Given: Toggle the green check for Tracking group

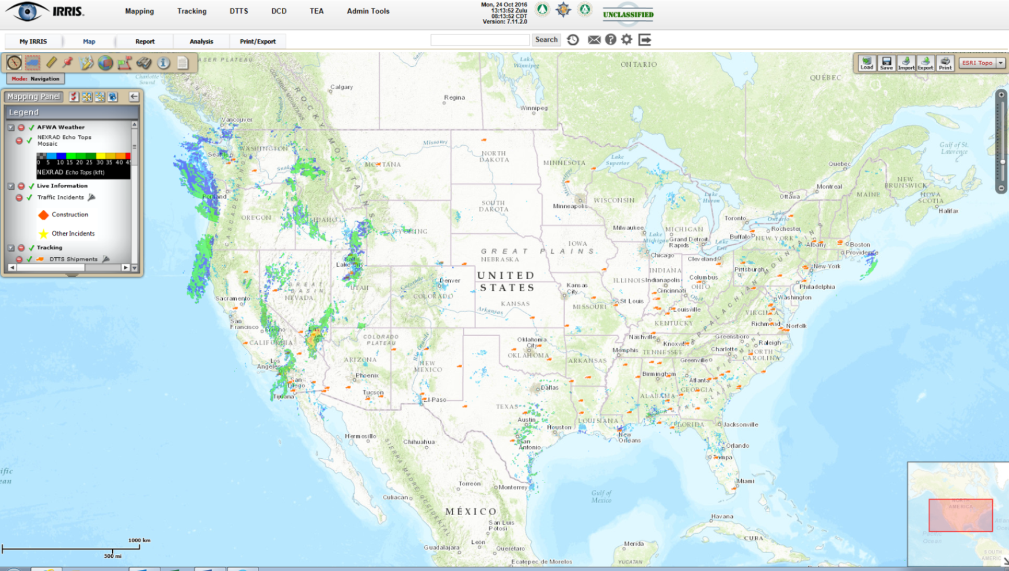Looking at the screenshot, I should click(32, 248).
